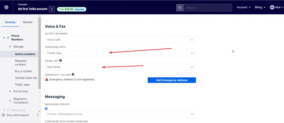Open Verified Caller IDs
Viewport: 284px width, 123px height.
point(26,78)
